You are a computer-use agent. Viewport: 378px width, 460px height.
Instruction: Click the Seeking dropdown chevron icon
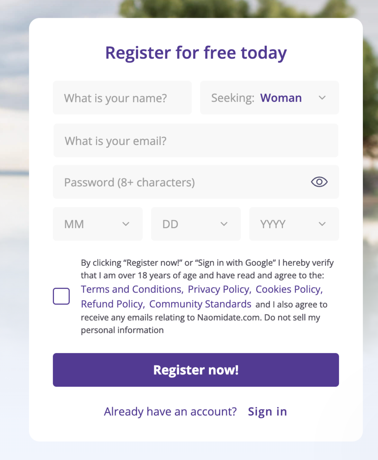[322, 98]
